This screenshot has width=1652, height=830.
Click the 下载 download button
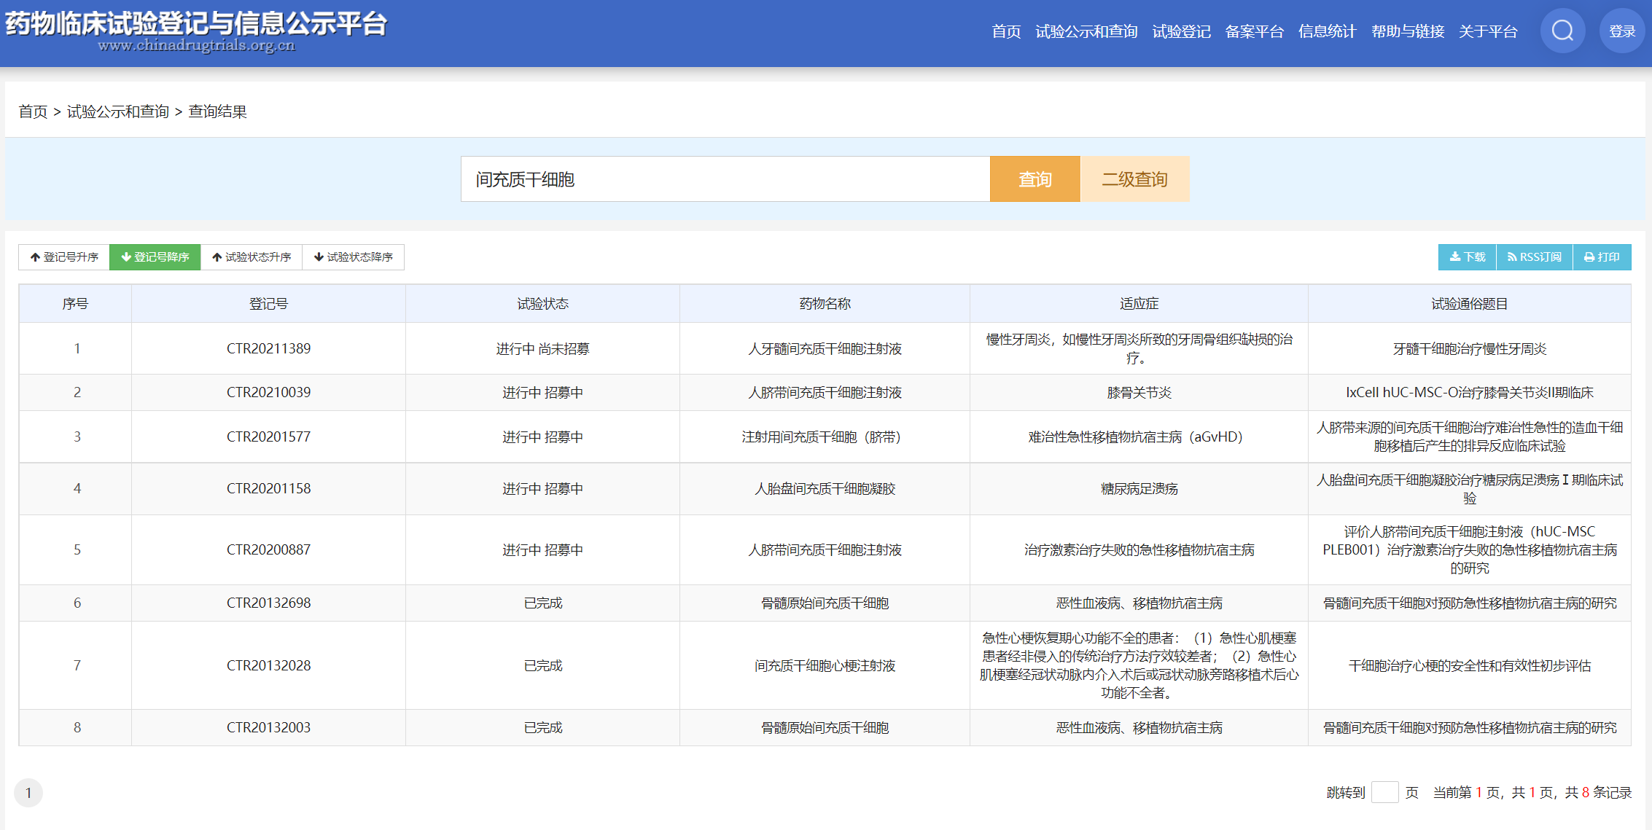point(1467,257)
